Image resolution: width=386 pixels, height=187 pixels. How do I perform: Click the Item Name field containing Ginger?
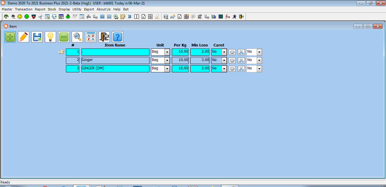[x=115, y=60]
